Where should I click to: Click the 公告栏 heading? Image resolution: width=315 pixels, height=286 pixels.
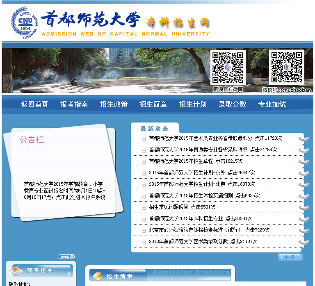[32, 139]
